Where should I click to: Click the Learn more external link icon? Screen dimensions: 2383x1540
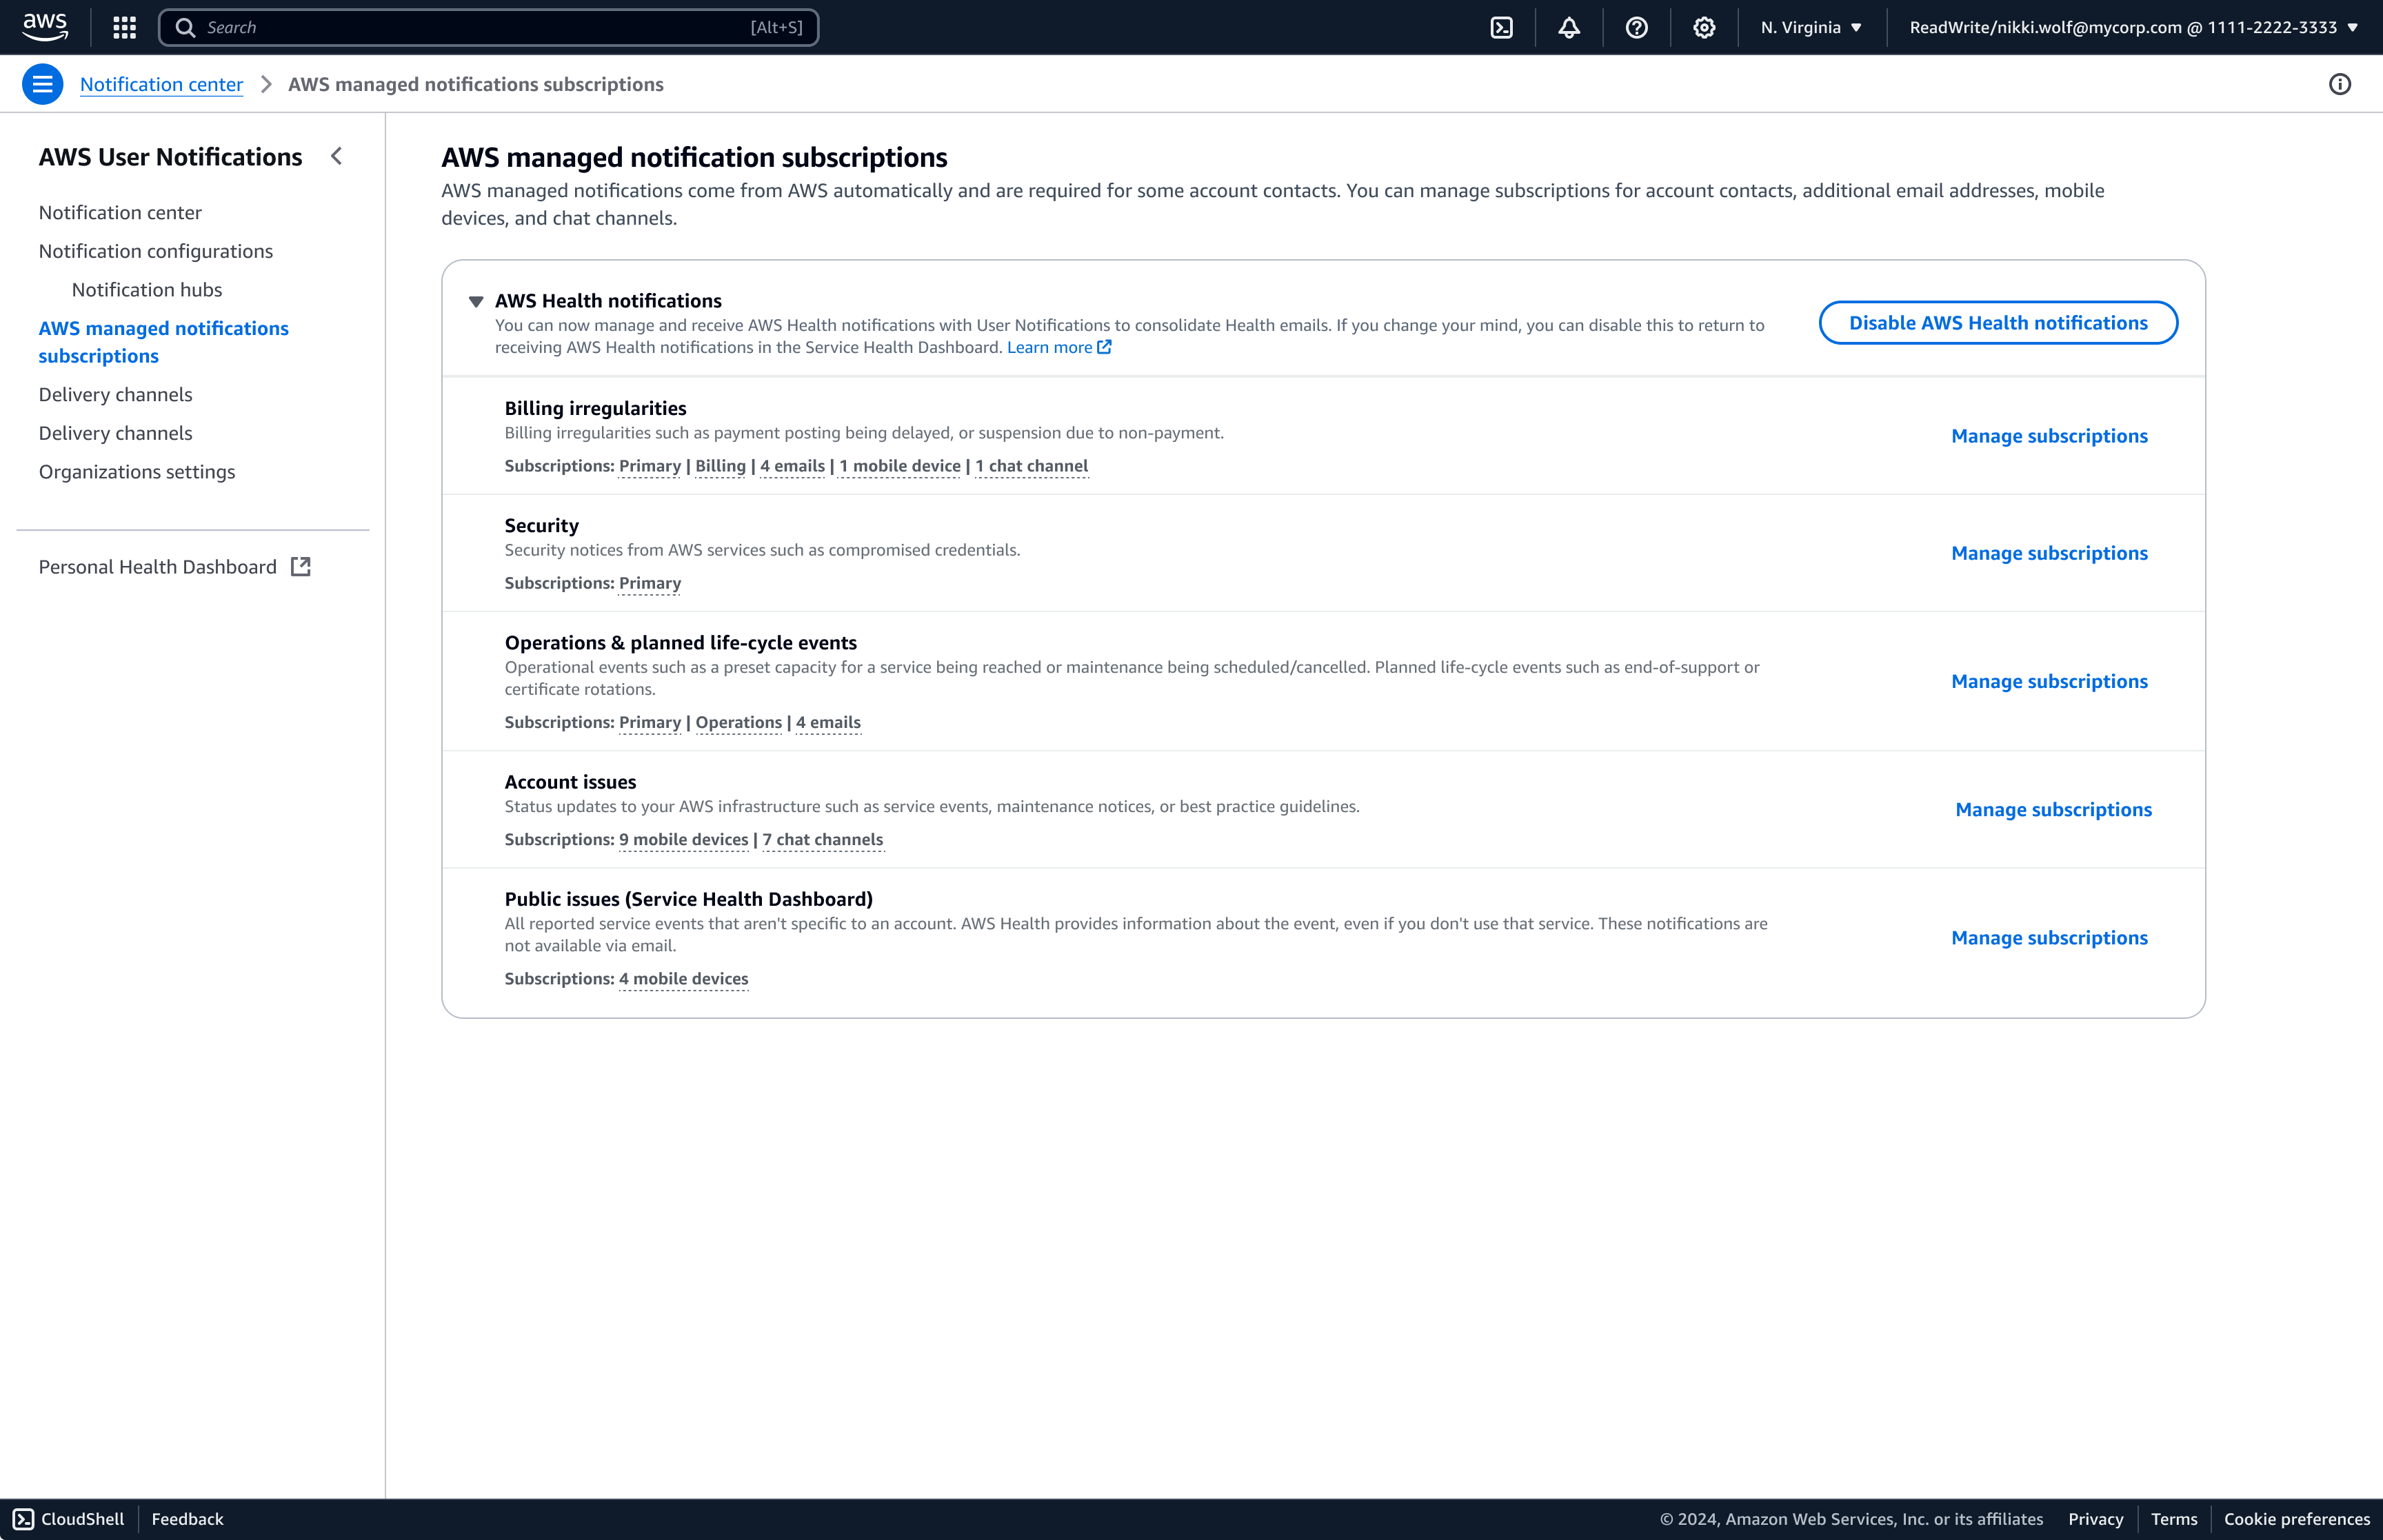click(1105, 347)
